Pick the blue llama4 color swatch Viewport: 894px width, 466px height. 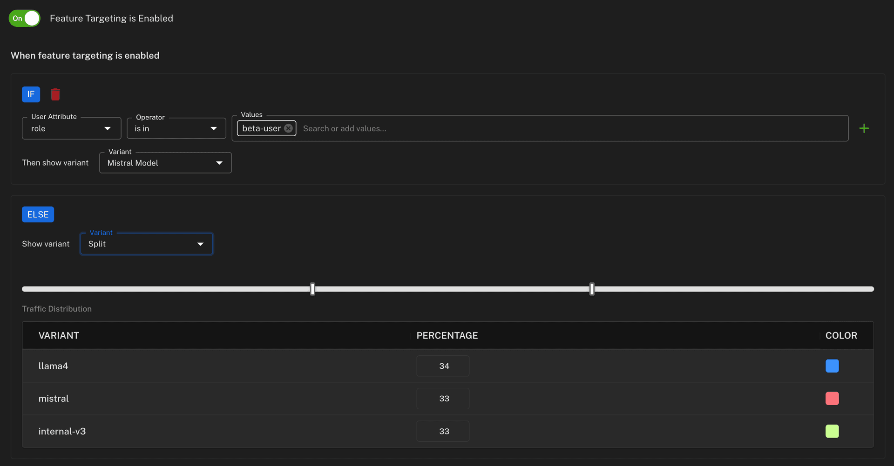point(832,366)
